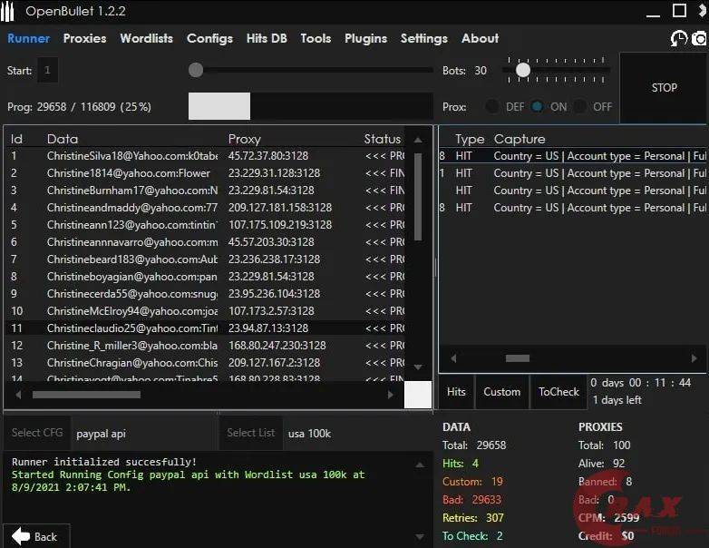This screenshot has height=548, width=709.
Task: Click the Bots slider handle
Action: (x=523, y=70)
